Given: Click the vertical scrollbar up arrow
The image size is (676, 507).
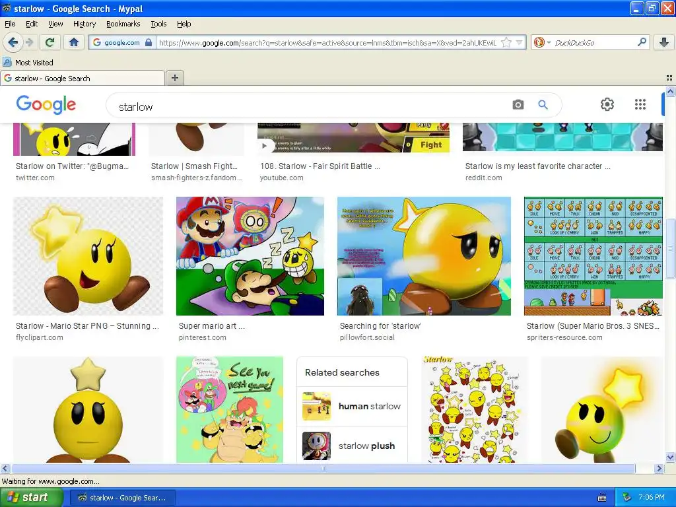Looking at the screenshot, I should pyautogui.click(x=670, y=91).
